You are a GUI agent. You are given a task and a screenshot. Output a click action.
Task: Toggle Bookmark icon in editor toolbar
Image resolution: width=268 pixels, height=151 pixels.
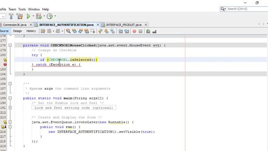point(113,31)
